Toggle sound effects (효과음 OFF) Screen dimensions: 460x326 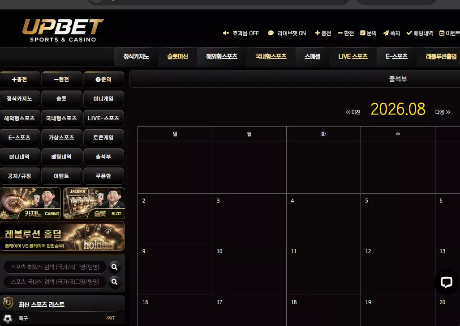[241, 33]
